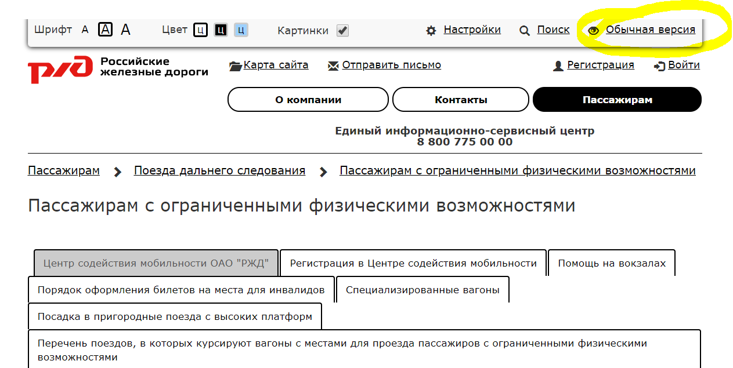Screen dimensions: 733x368
Task: Click the Цвет label
Action: (175, 30)
